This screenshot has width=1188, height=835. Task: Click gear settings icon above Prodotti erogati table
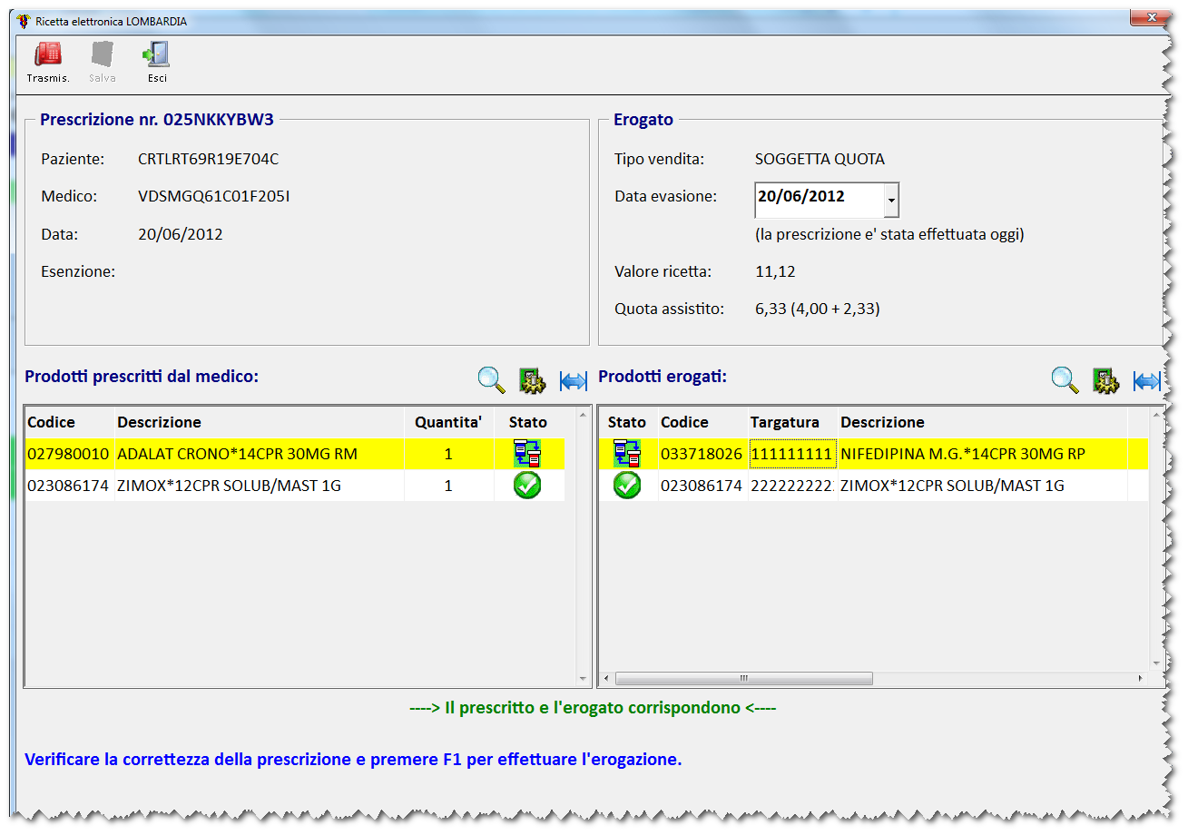pyautogui.click(x=1105, y=380)
